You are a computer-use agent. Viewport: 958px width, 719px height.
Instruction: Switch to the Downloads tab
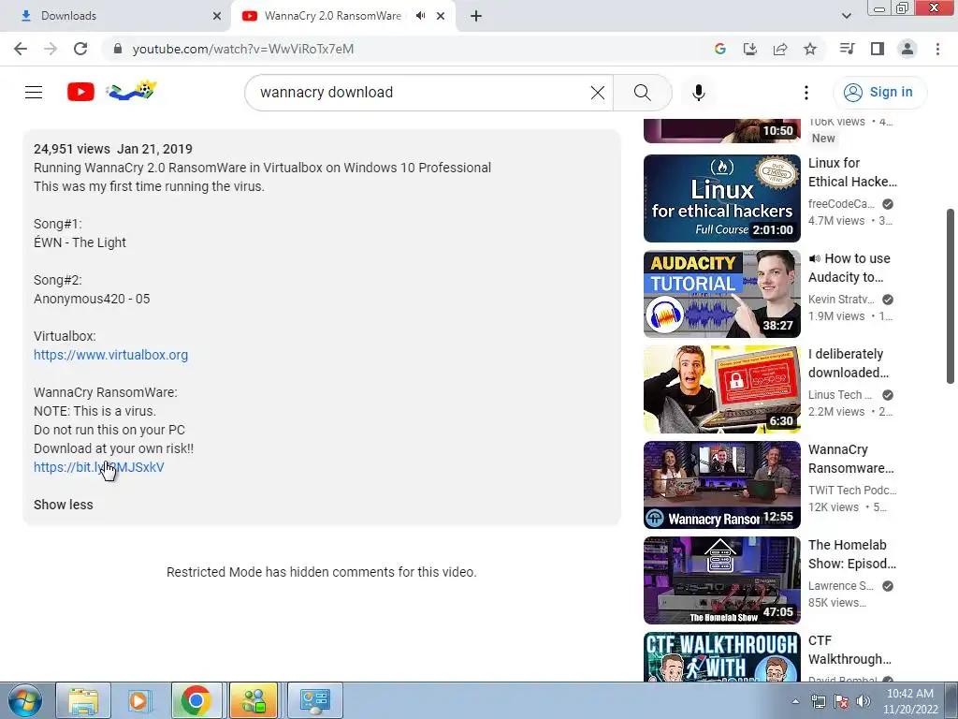tap(115, 16)
